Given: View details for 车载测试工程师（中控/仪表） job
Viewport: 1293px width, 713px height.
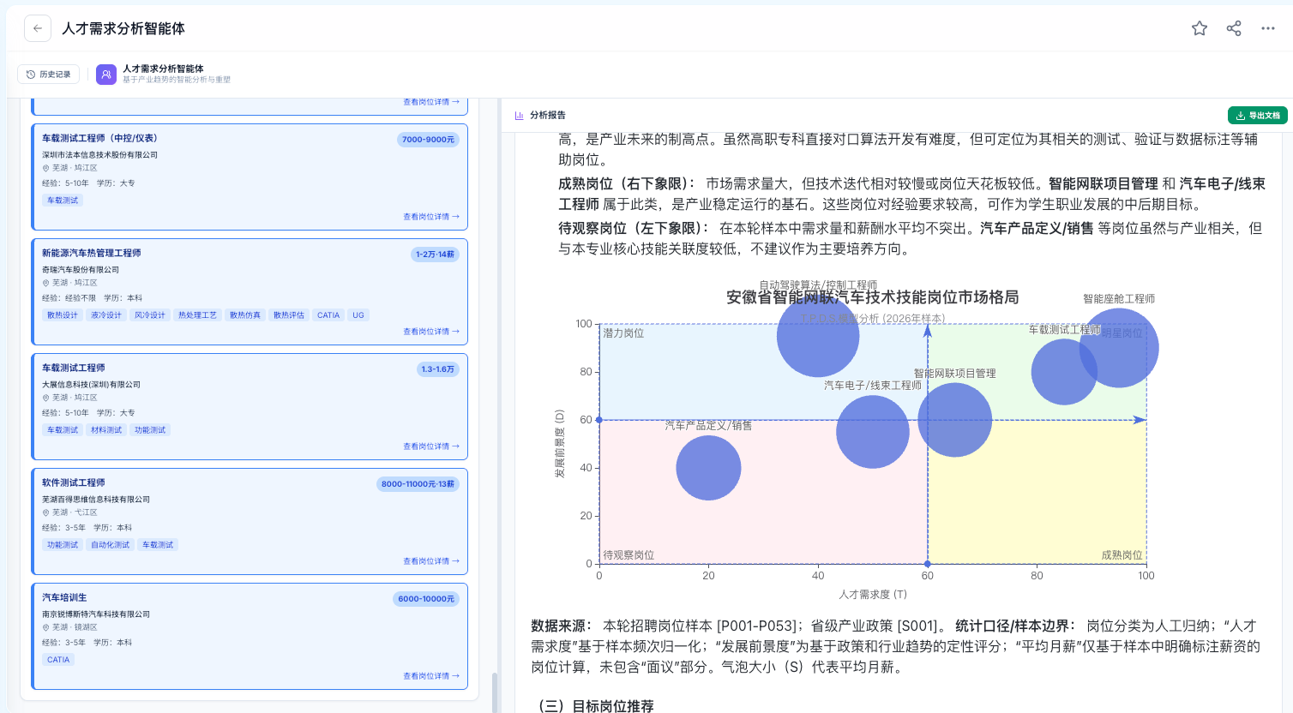Looking at the screenshot, I should (x=431, y=217).
